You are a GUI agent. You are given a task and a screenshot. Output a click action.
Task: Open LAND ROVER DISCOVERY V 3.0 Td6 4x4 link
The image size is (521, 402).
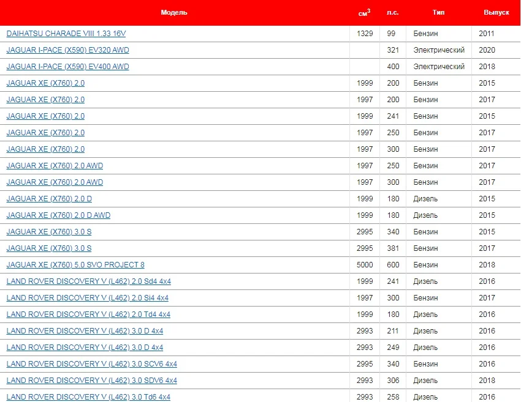click(88, 397)
